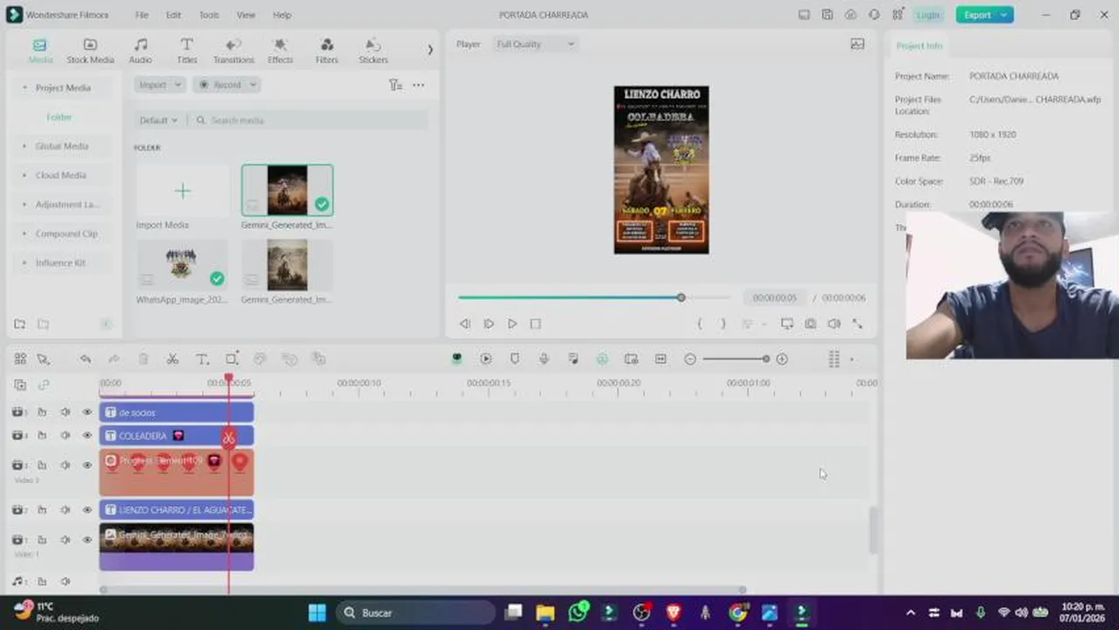Undo the last timeline action
Image resolution: width=1119 pixels, height=630 pixels.
[x=85, y=359]
